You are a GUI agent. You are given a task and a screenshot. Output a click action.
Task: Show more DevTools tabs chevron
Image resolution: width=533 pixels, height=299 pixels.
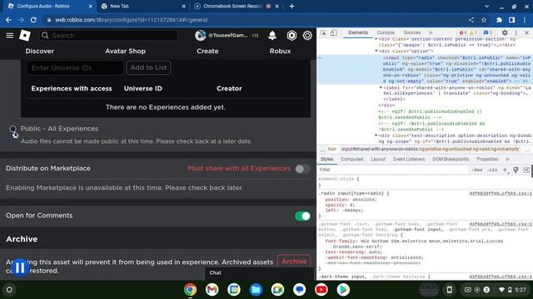tap(431, 33)
